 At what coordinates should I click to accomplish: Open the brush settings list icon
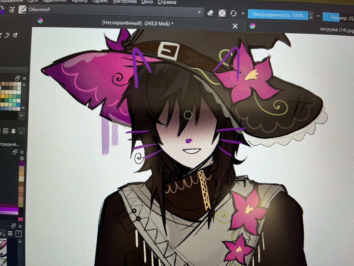point(12,10)
